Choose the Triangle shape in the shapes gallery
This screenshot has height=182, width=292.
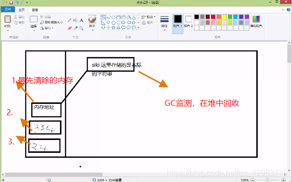click(134, 17)
